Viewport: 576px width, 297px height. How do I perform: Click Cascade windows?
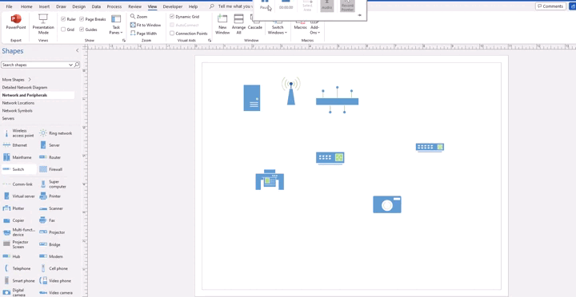pyautogui.click(x=255, y=22)
